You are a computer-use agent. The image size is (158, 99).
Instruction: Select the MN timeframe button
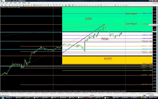98,5
